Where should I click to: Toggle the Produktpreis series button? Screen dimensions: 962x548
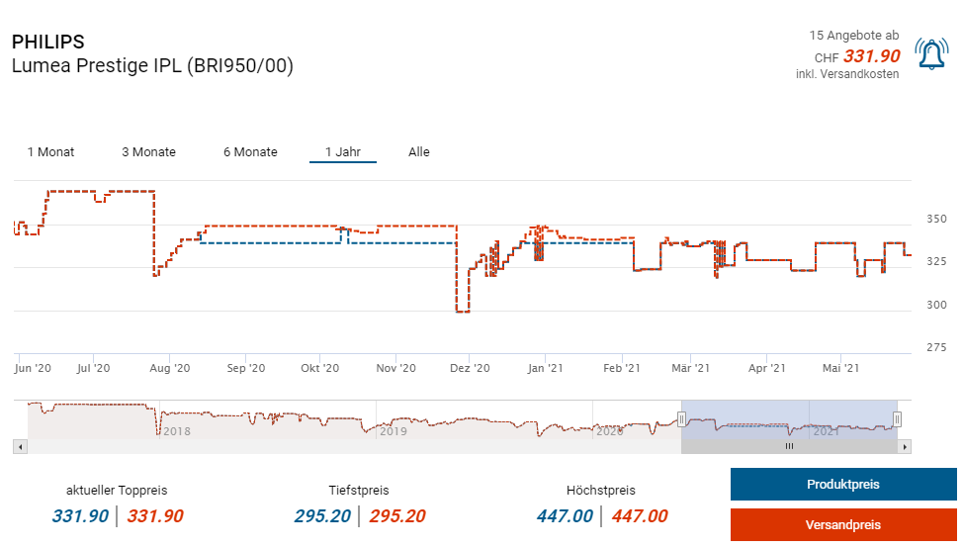click(x=842, y=485)
